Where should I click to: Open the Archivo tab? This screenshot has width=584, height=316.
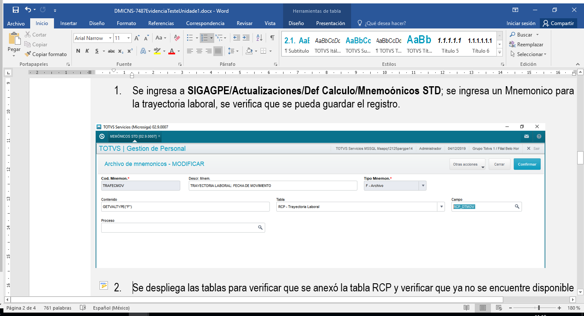coord(16,23)
